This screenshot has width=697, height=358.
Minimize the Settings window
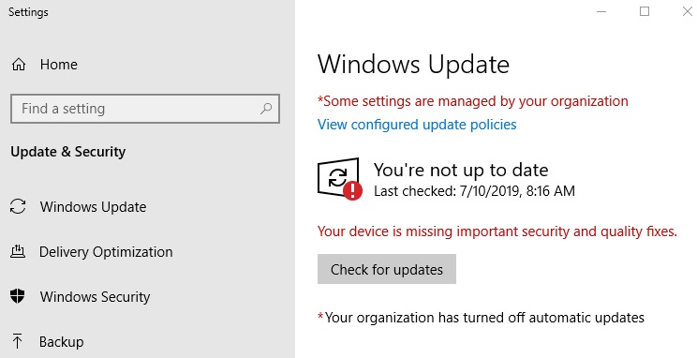click(601, 11)
